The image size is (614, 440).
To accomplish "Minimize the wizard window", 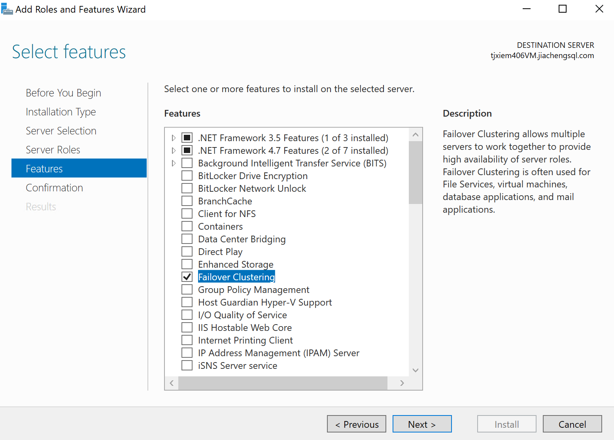I will point(526,9).
